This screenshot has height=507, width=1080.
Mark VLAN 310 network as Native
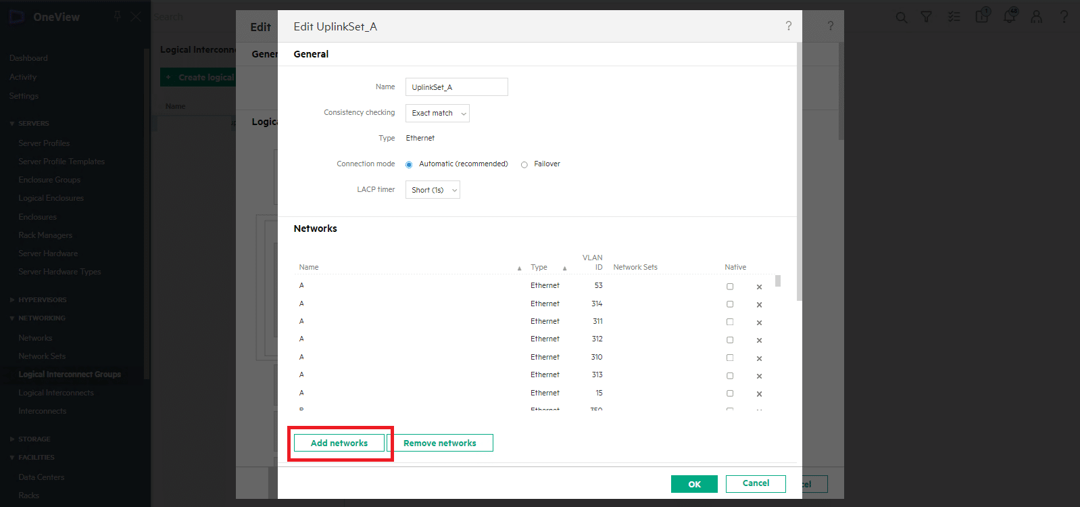click(730, 358)
